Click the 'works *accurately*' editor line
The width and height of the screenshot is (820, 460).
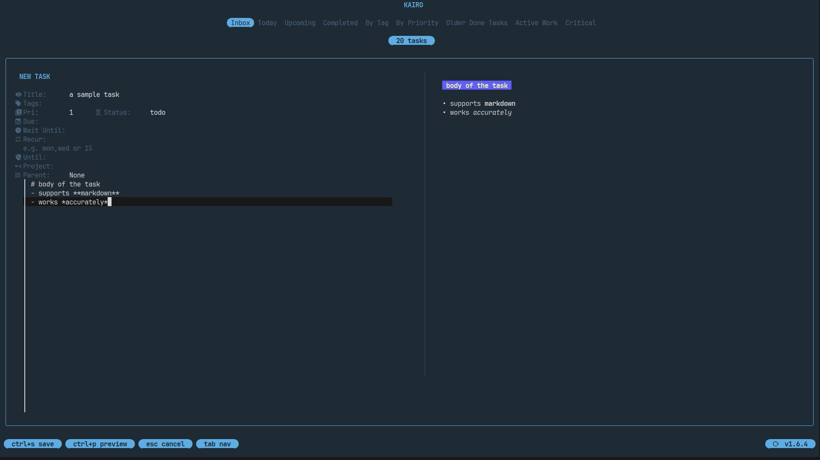click(x=208, y=202)
